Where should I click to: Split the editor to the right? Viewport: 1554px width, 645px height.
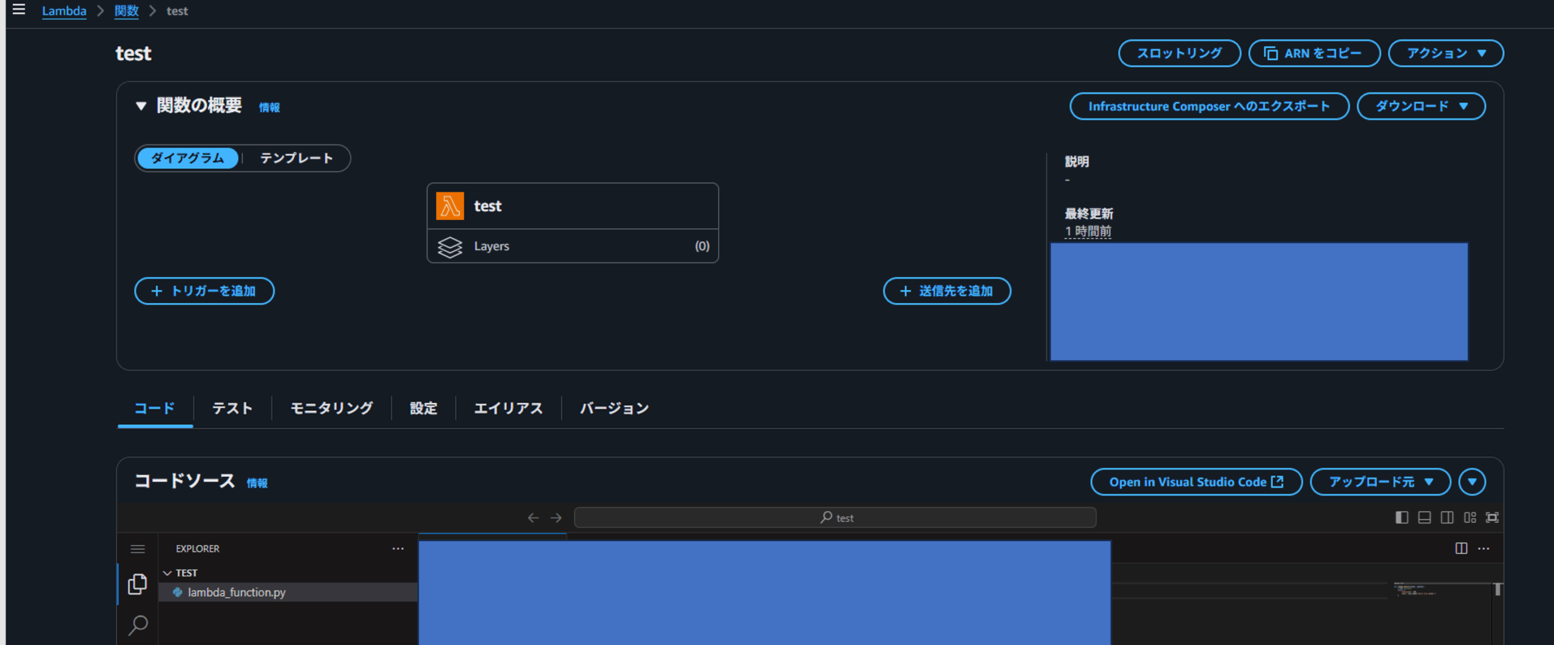1461,549
